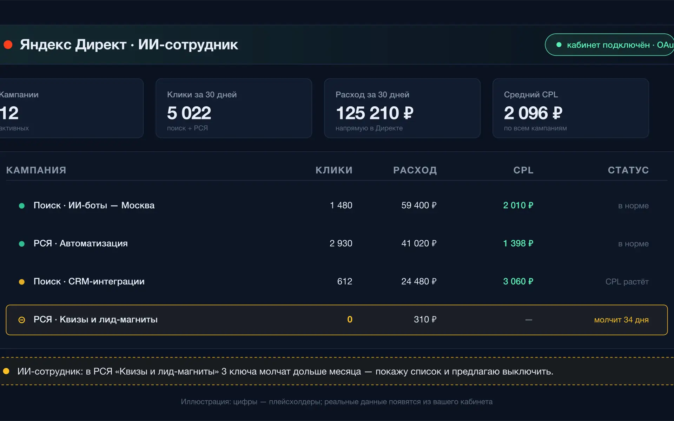Open the 'кабинет подключён' status badge
The height and width of the screenshot is (421, 674).
609,45
